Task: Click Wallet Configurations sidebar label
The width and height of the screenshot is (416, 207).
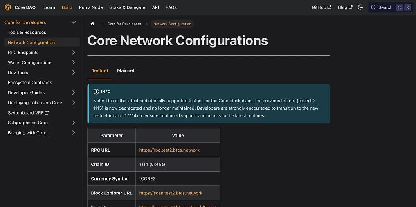Action: pyautogui.click(x=30, y=62)
